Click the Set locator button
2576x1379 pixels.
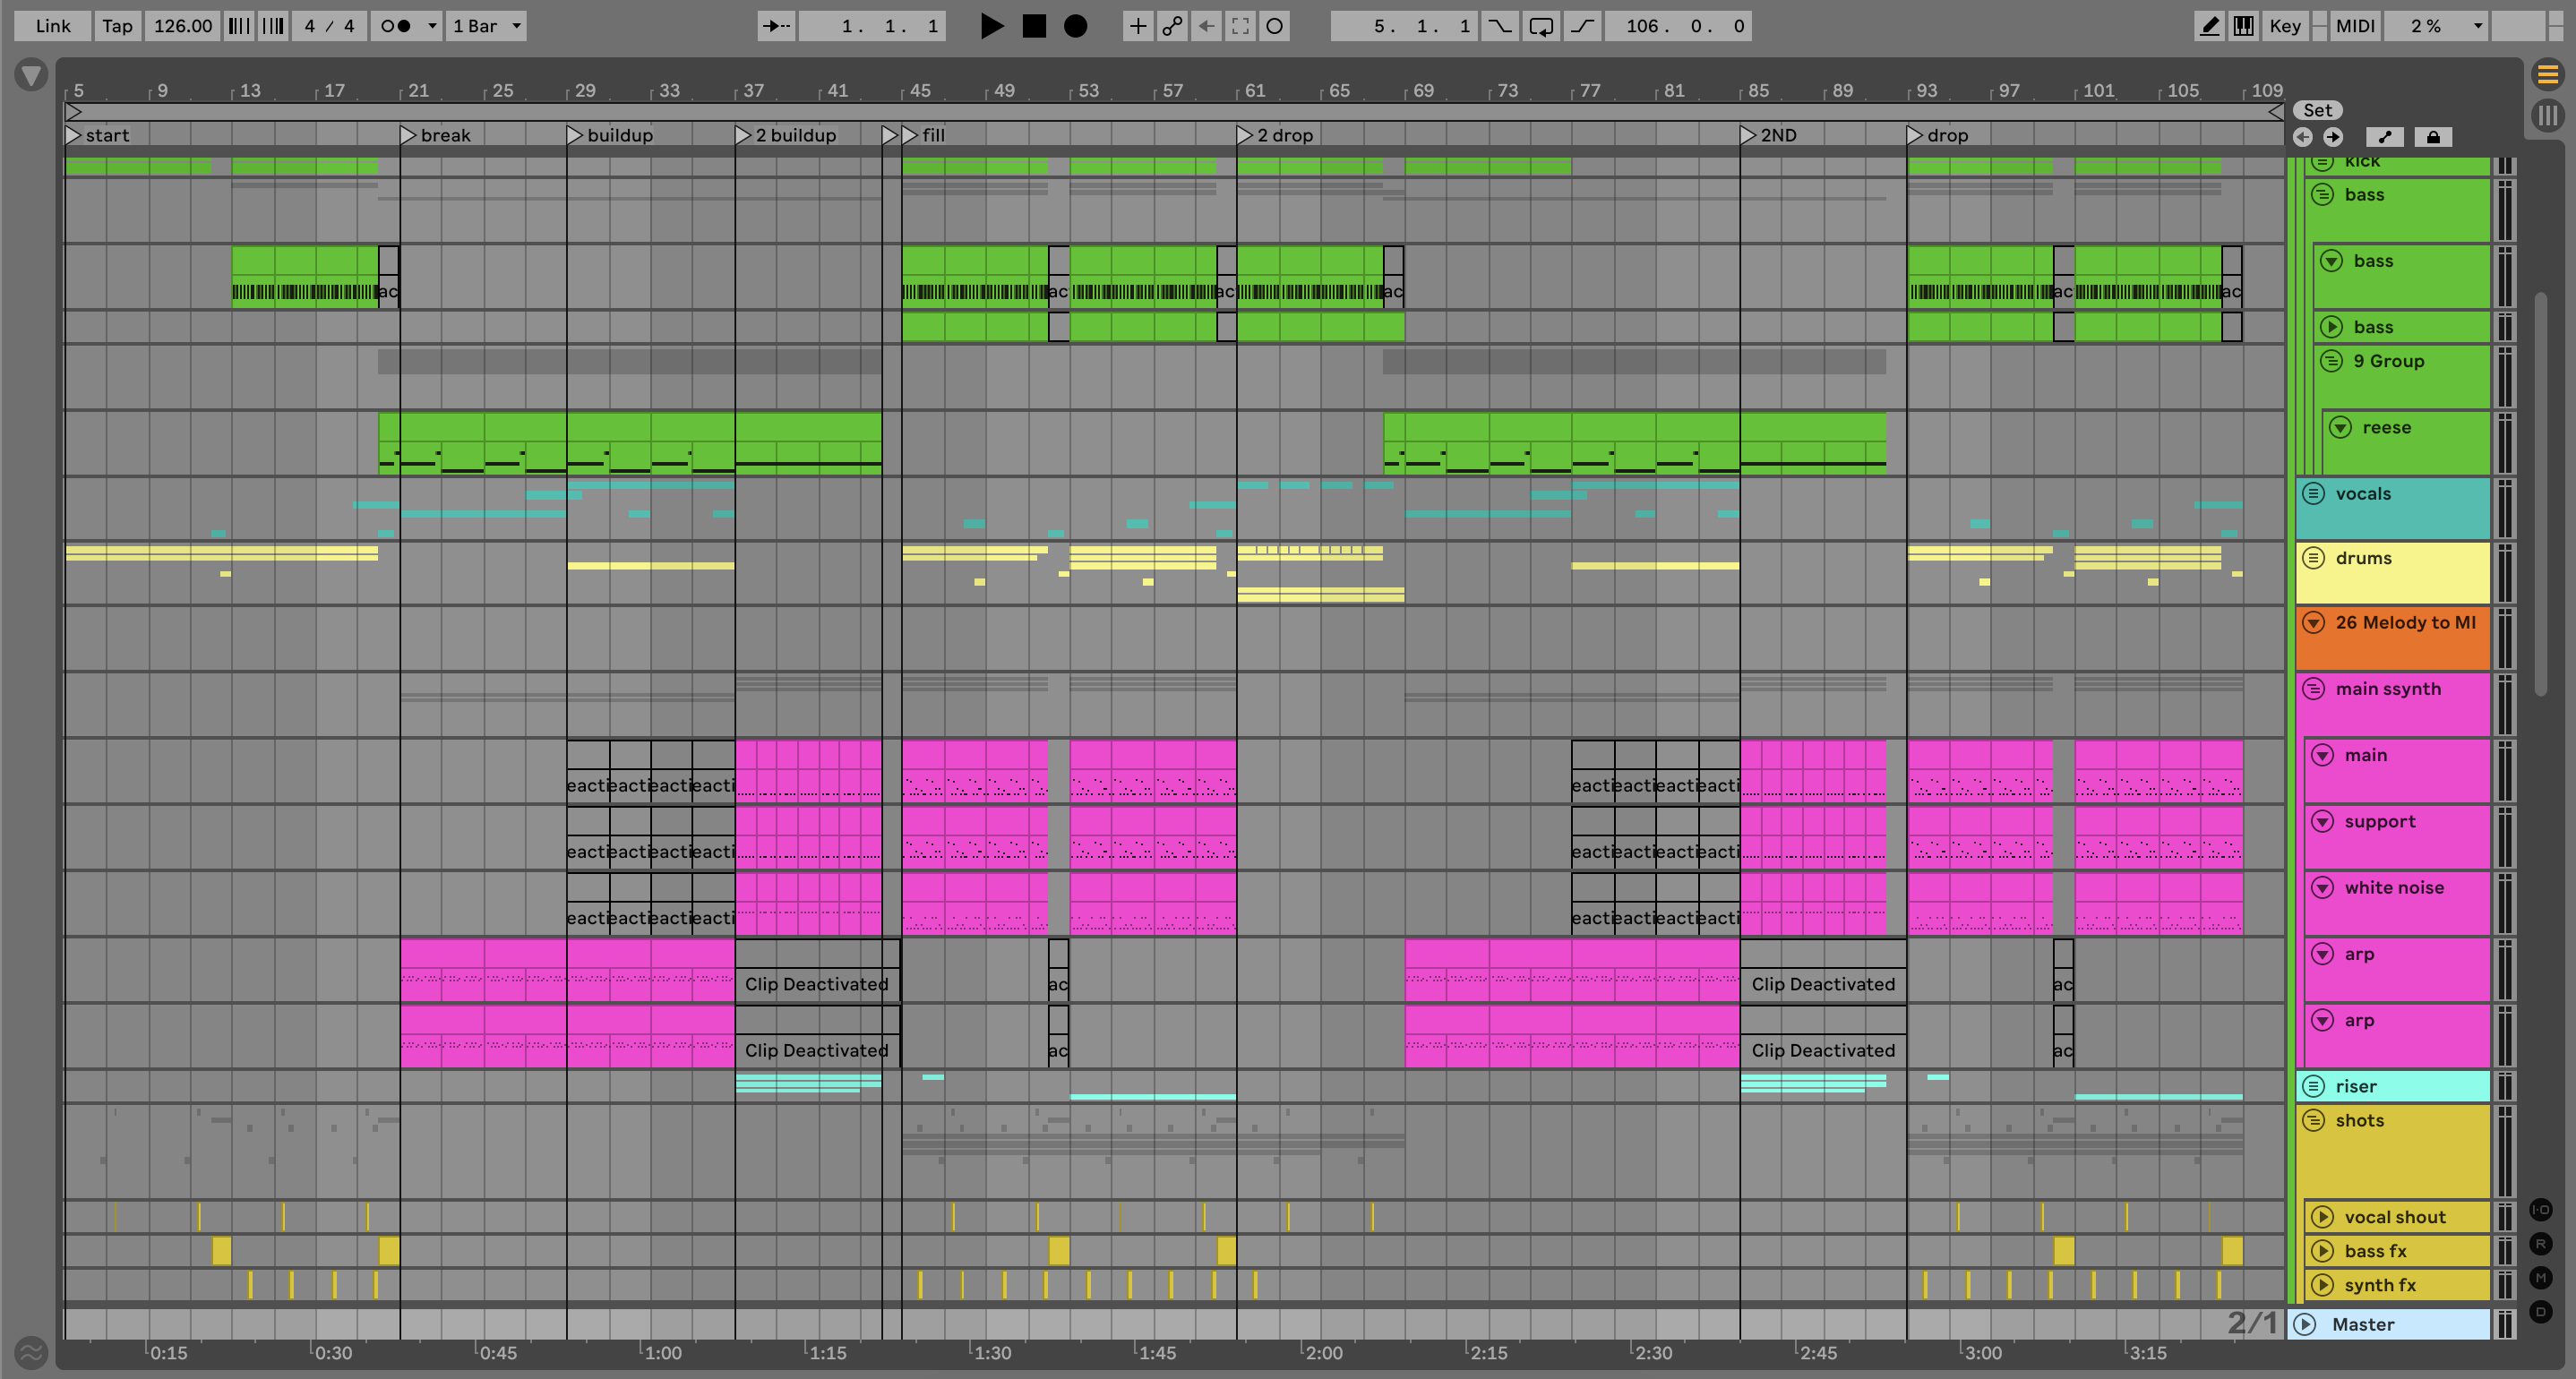(x=2317, y=110)
